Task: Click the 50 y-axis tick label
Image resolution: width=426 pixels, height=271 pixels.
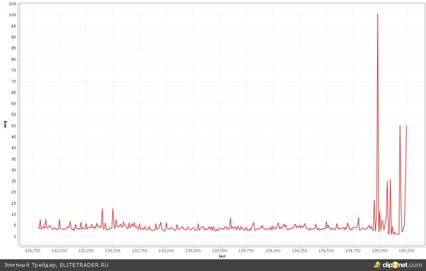Action: pos(14,126)
